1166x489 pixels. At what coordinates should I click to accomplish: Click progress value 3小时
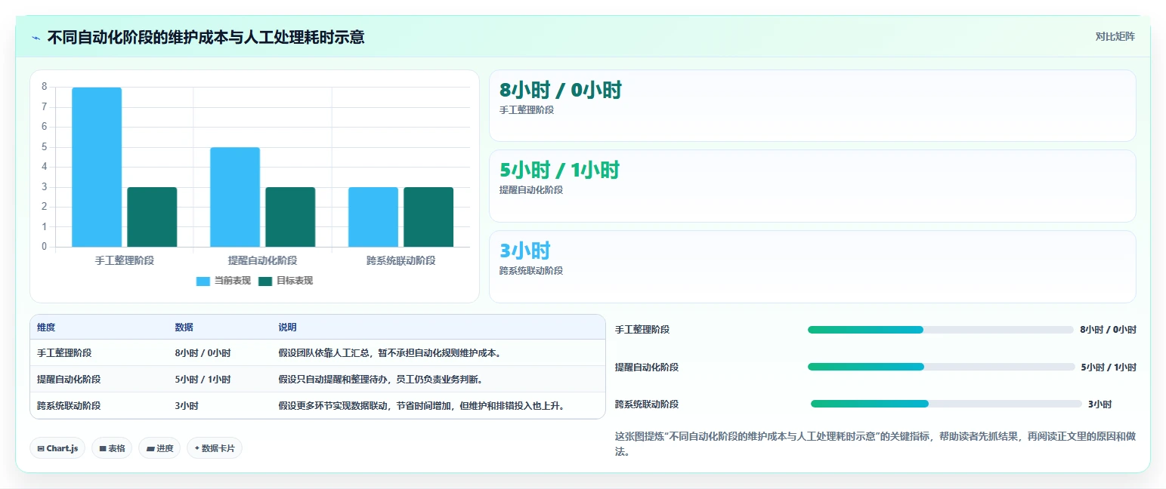point(1100,404)
